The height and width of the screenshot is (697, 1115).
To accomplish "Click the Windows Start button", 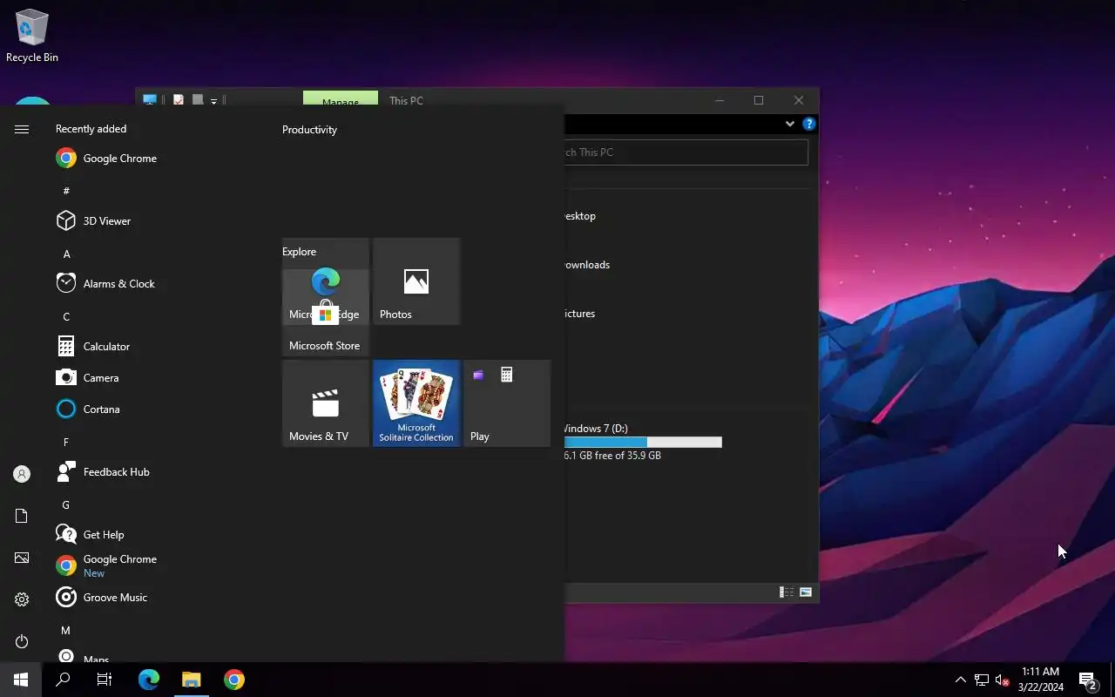I will coord(21,680).
